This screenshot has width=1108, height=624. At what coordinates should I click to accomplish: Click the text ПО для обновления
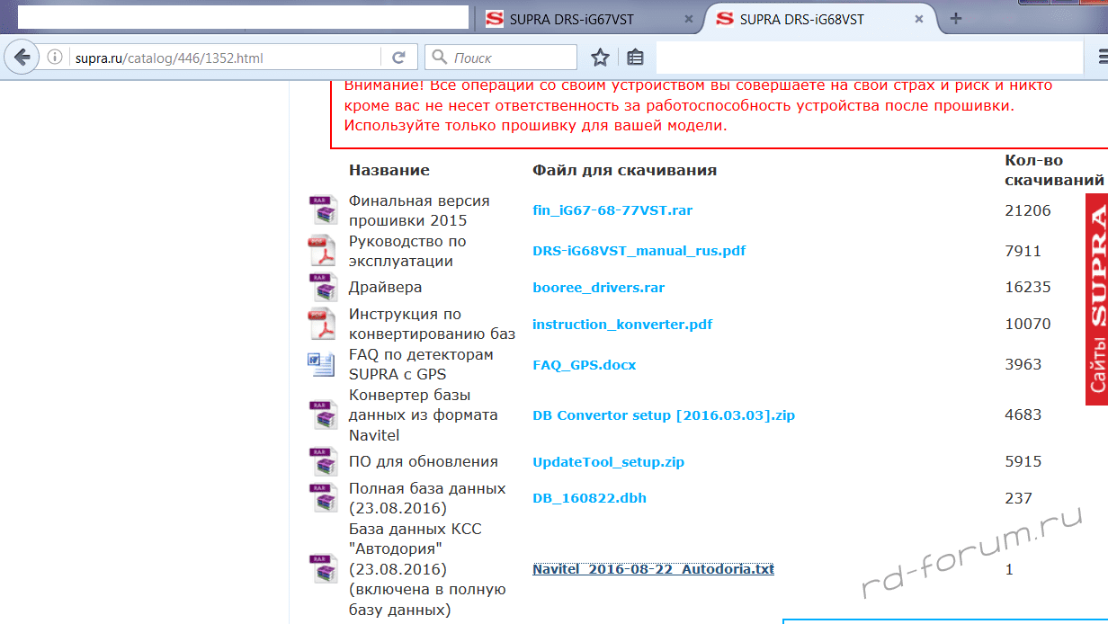(424, 462)
